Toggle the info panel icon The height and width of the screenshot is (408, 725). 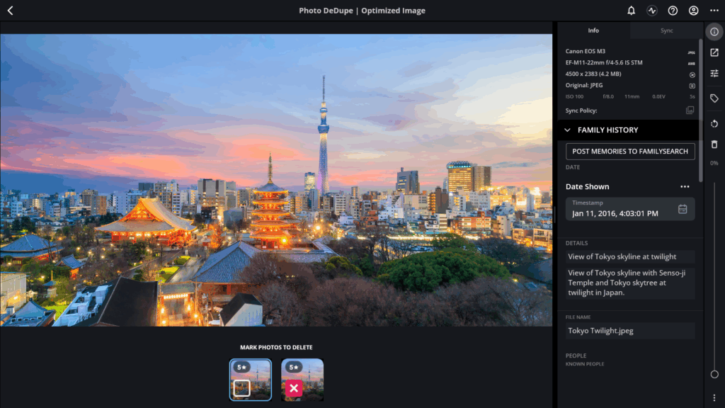click(714, 31)
